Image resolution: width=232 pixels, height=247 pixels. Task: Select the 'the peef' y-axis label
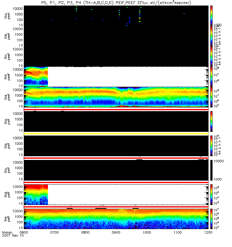(x=7, y=97)
